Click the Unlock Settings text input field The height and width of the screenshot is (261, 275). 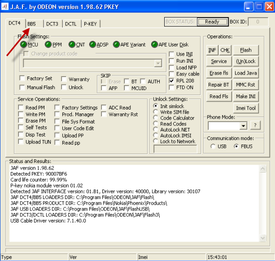coord(175,149)
